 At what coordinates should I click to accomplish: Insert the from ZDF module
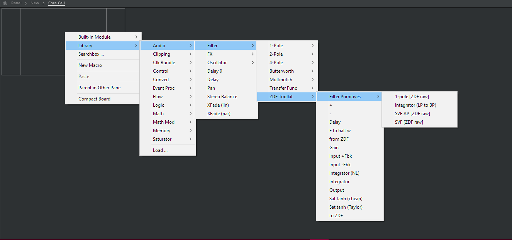coord(350,139)
